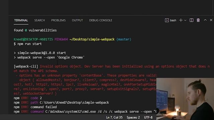Click the 'npm run start' command line
The image size is (214, 120).
pos(28,44)
